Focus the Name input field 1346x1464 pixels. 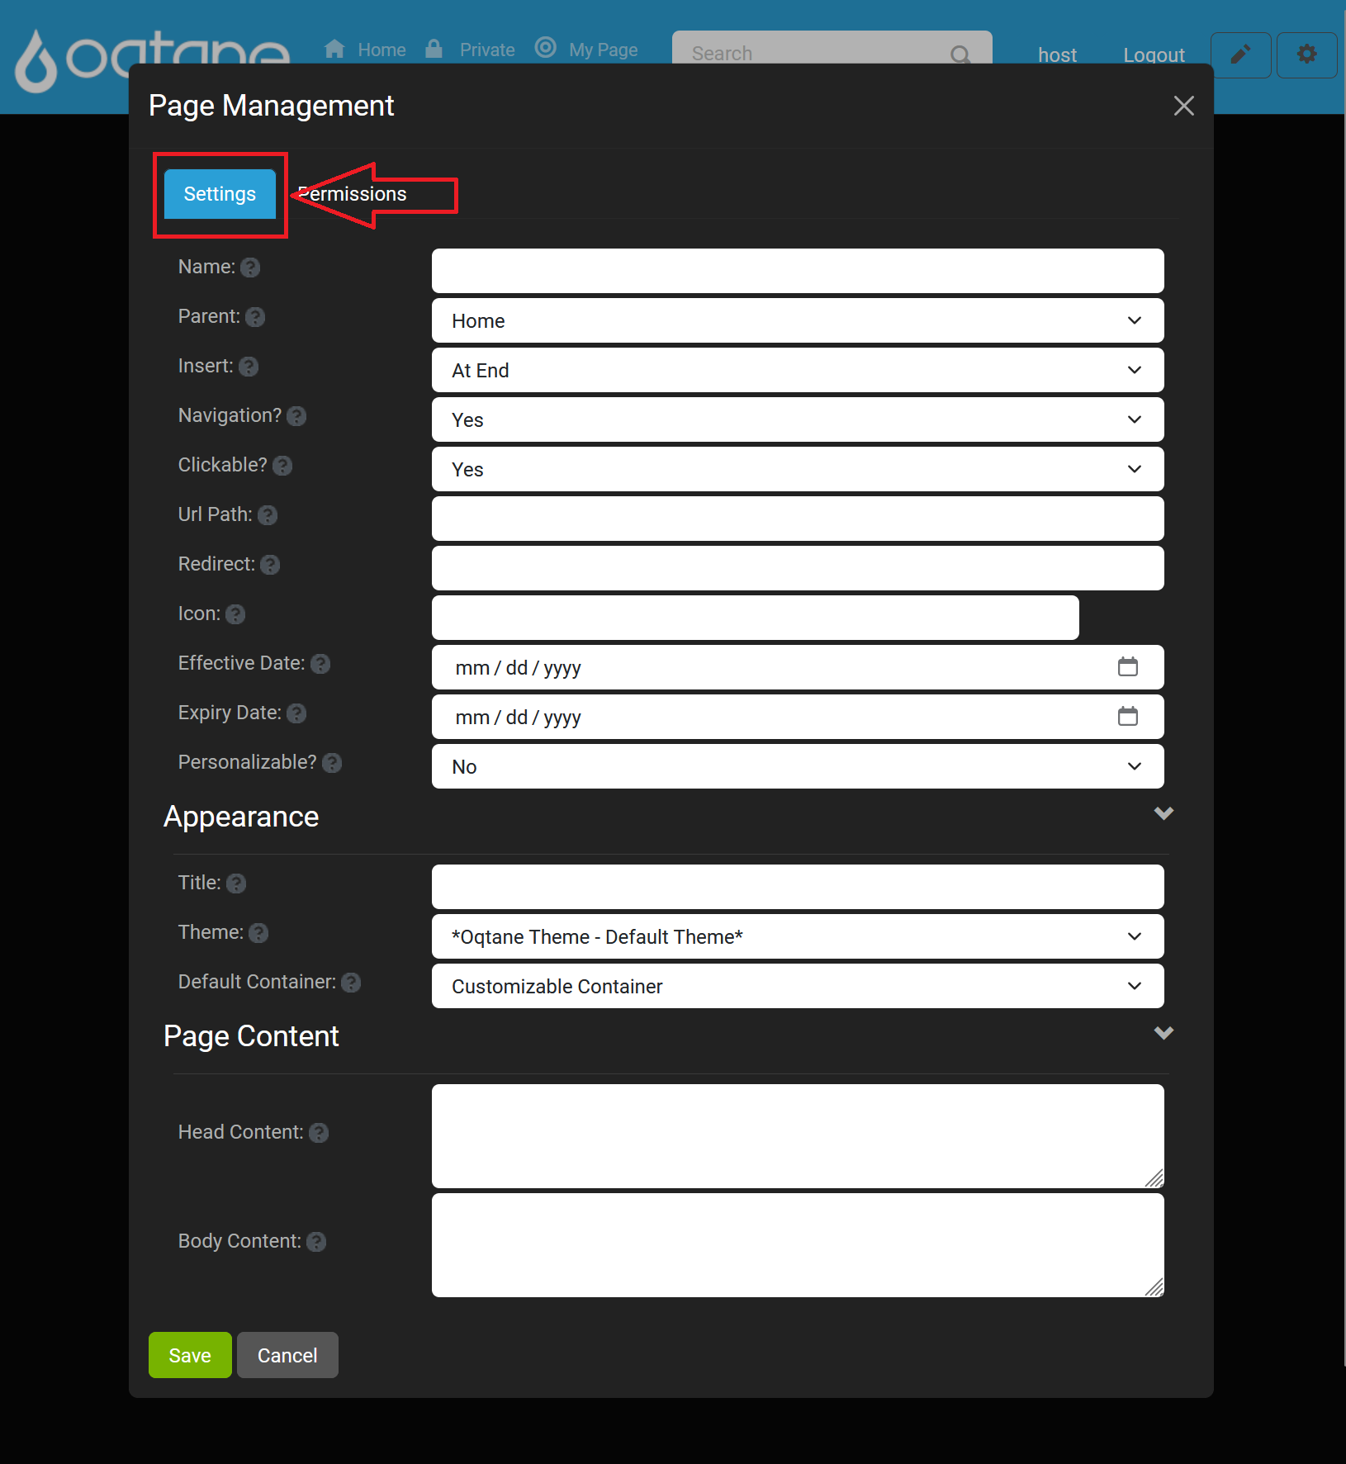pos(798,271)
